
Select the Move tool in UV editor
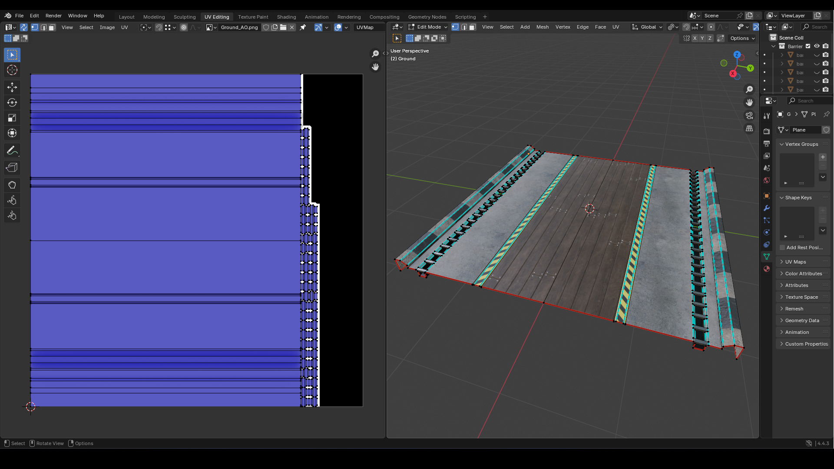[12, 87]
